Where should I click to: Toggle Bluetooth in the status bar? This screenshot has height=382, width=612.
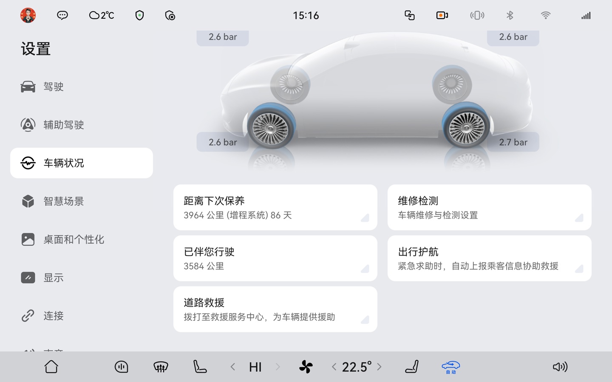(510, 15)
